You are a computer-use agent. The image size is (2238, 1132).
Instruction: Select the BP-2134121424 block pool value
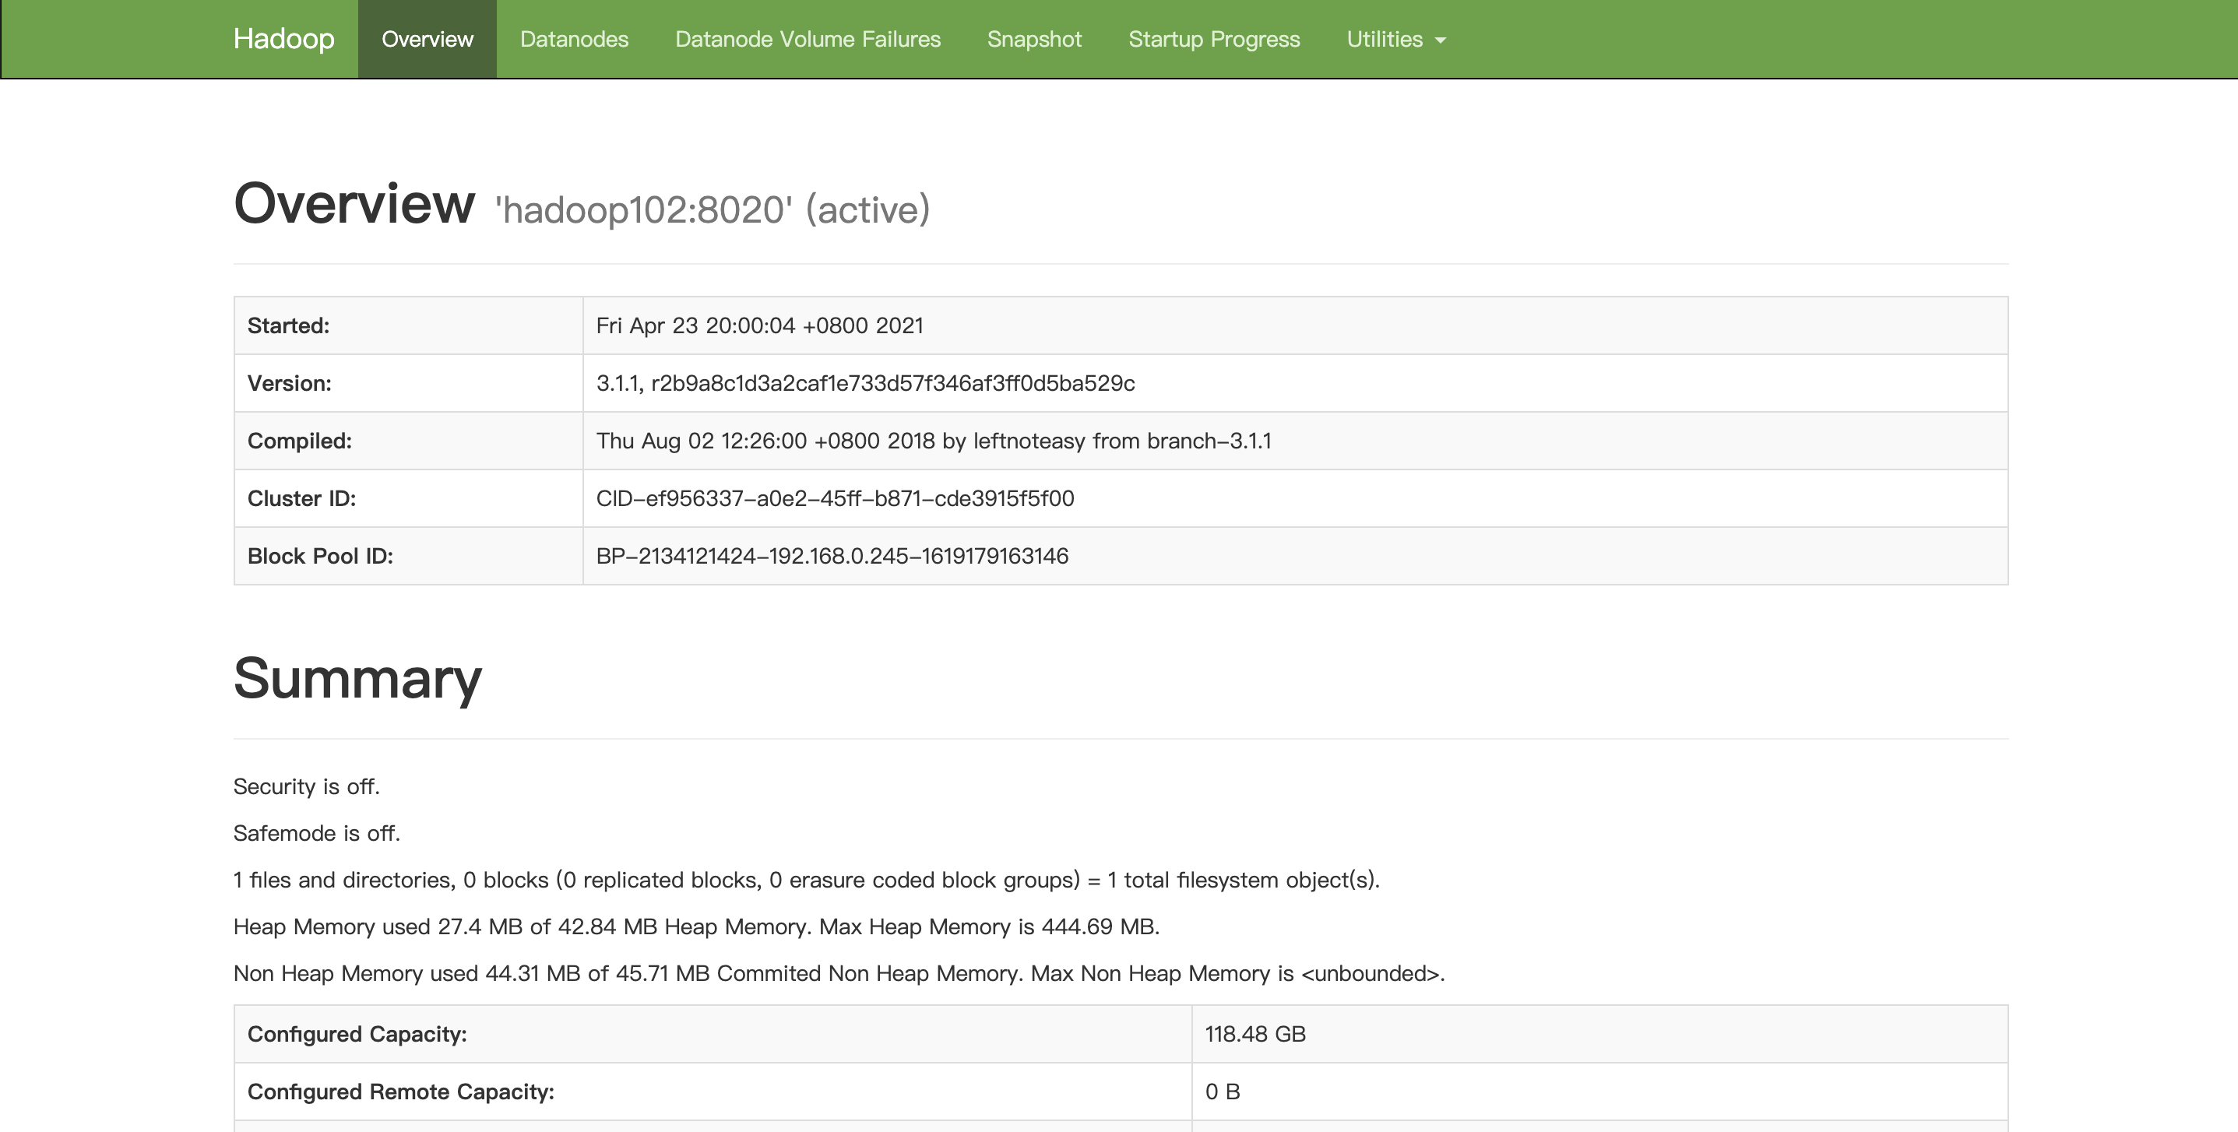pyautogui.click(x=832, y=556)
